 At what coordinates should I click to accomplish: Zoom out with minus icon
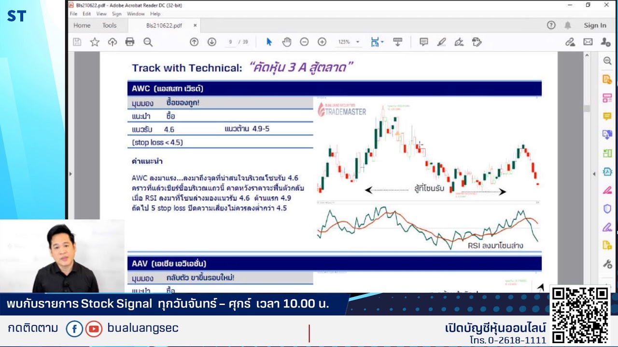[x=304, y=42]
